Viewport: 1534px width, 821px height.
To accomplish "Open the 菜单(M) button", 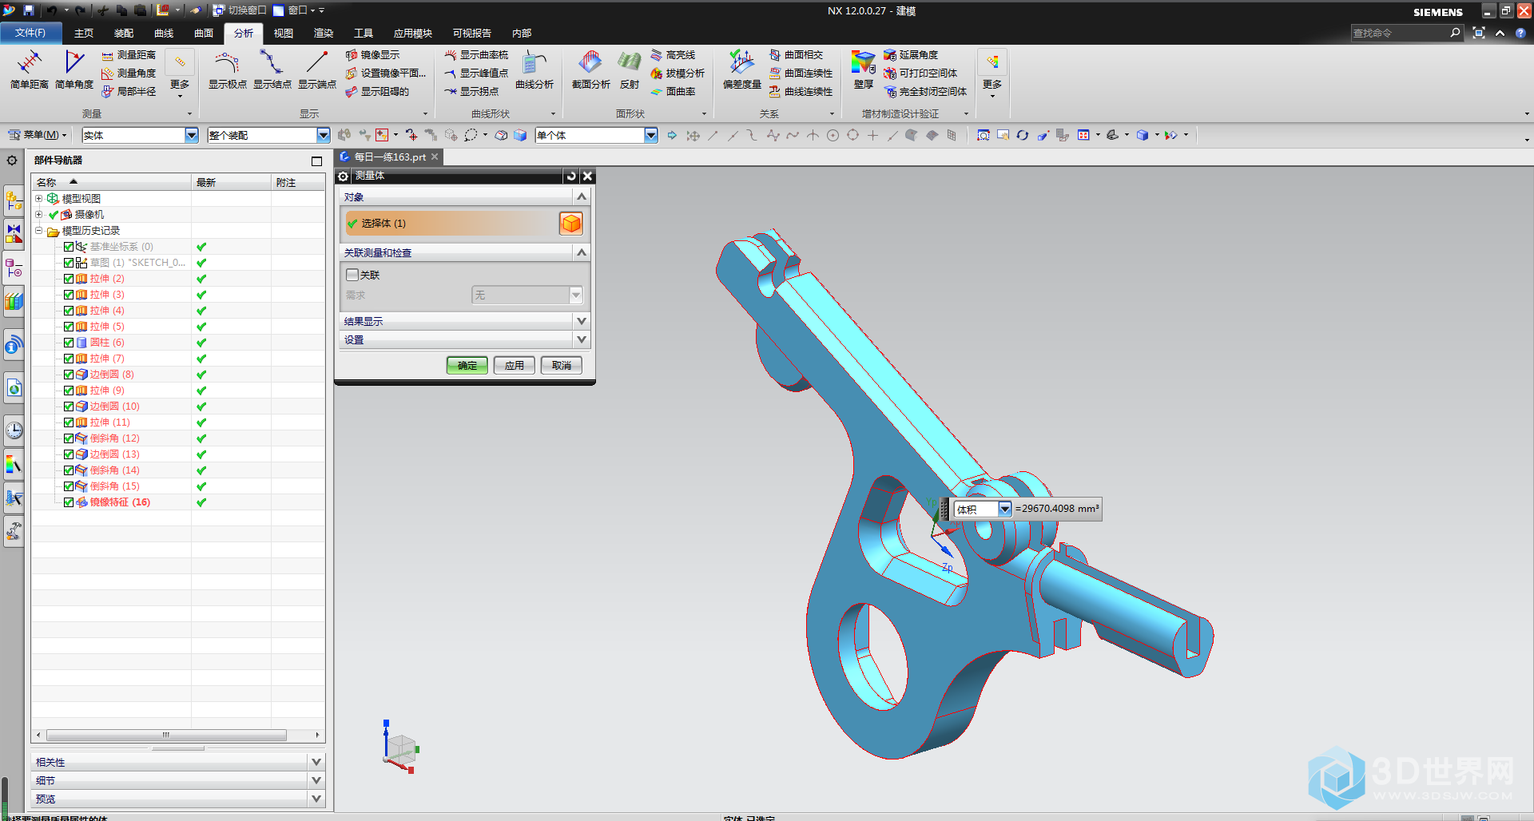I will point(38,135).
